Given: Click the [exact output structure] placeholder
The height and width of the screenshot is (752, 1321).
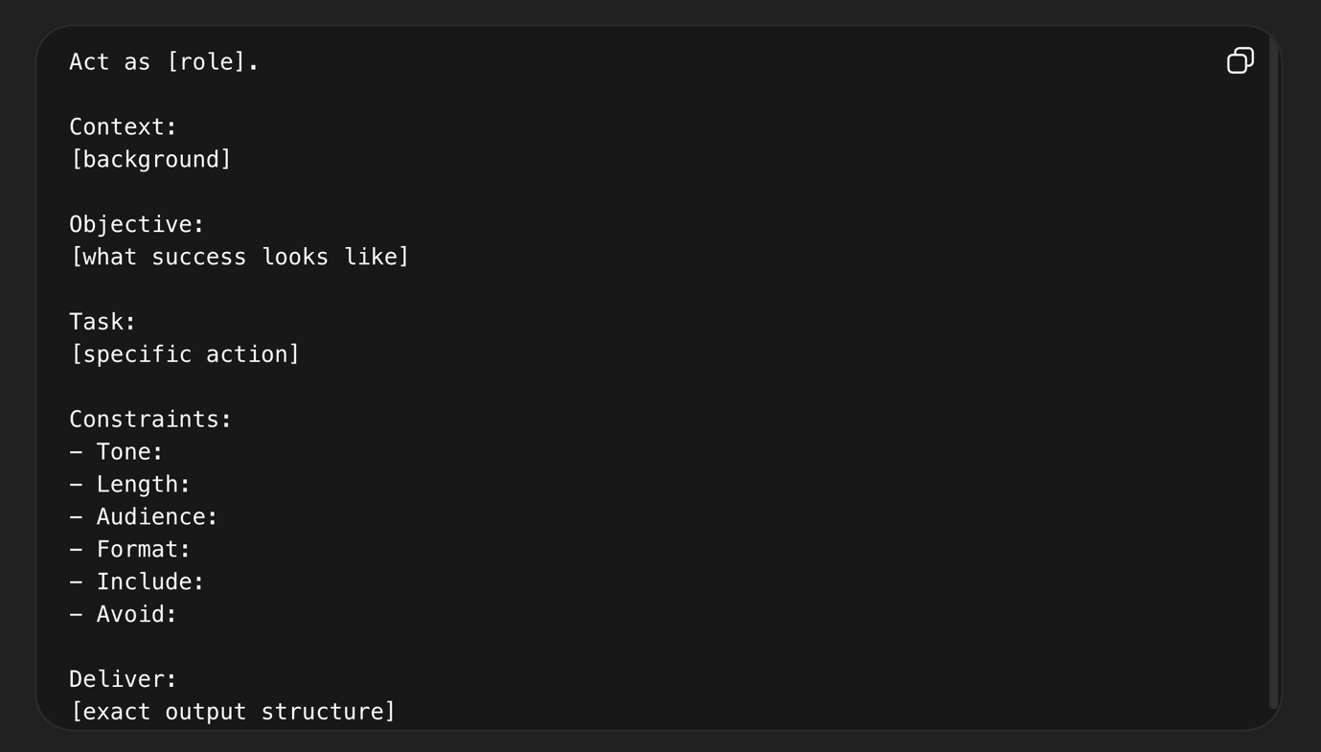Looking at the screenshot, I should click(233, 712).
